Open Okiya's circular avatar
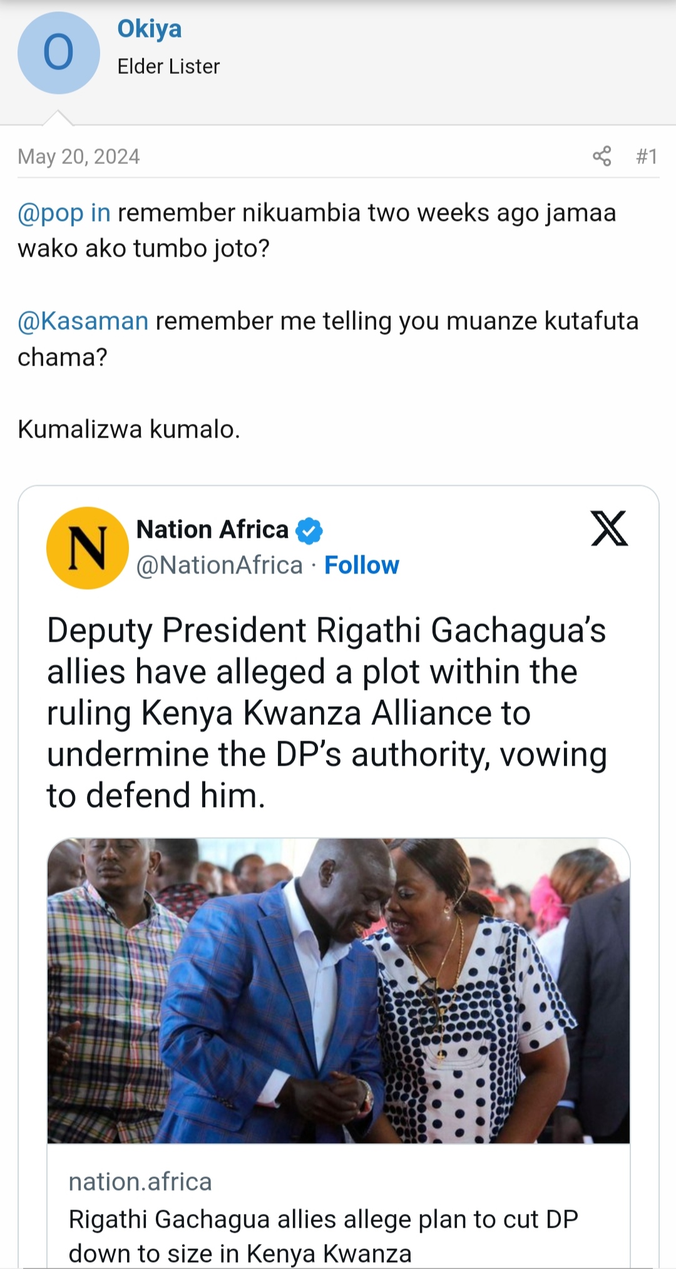 tap(58, 53)
